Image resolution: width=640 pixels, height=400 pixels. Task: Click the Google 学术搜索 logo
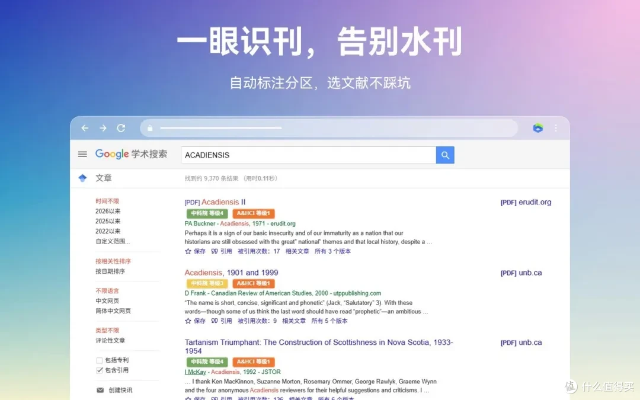(x=131, y=154)
